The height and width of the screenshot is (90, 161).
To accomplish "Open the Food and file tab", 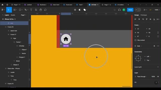I will coord(68,5).
